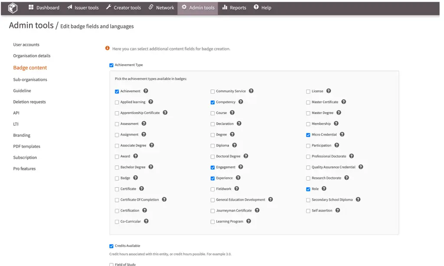Click help icon beside Community Service
Image resolution: width=444 pixels, height=266 pixels.
251,91
